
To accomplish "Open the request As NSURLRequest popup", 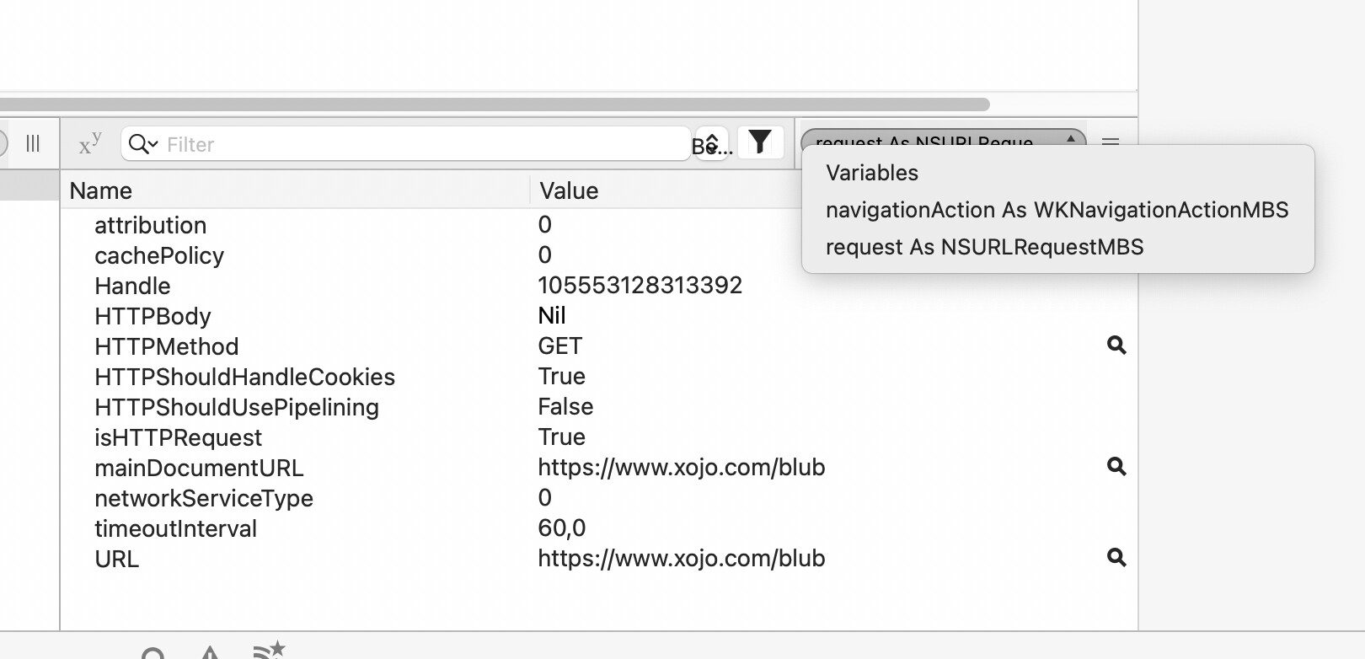I will click(942, 139).
